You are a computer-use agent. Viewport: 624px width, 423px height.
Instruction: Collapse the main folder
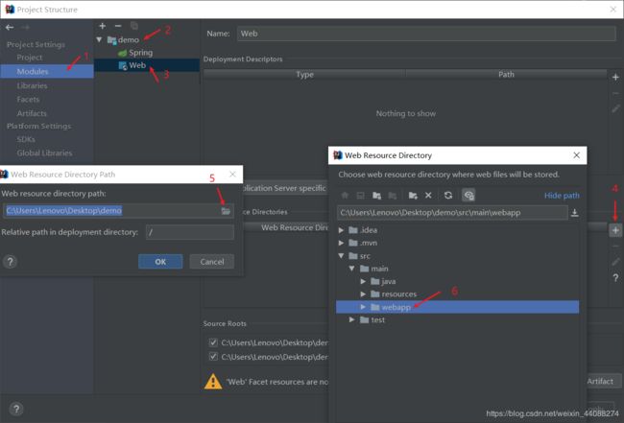tap(351, 269)
